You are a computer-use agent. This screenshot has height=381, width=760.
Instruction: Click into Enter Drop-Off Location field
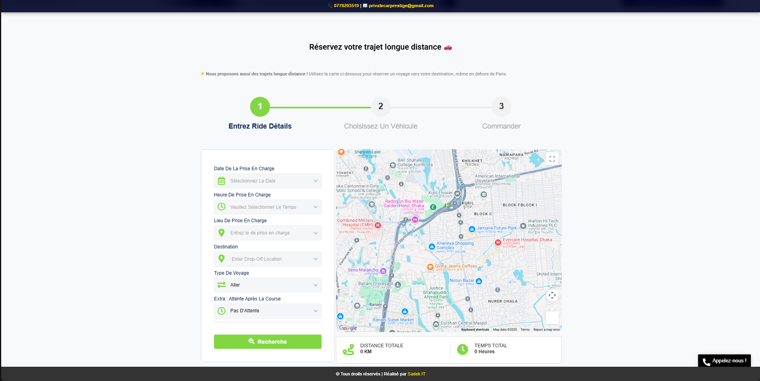(x=268, y=259)
